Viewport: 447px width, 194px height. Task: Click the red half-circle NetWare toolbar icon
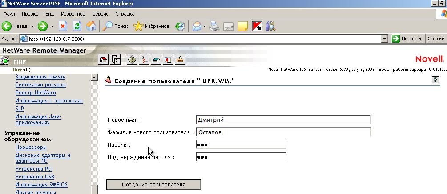click(x=168, y=59)
